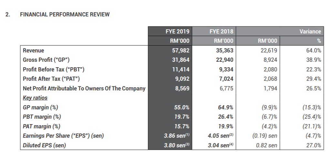Select the PAT margin 19.9% cell

(226, 126)
